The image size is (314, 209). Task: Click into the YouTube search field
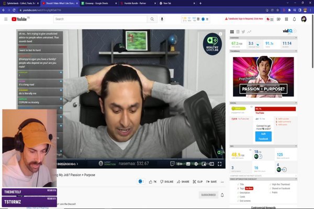(100, 19)
